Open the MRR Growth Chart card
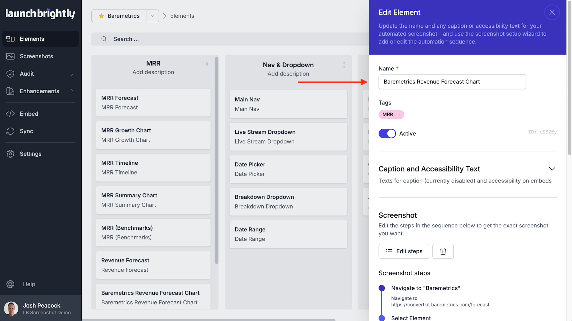This screenshot has width=572, height=321. point(153,135)
